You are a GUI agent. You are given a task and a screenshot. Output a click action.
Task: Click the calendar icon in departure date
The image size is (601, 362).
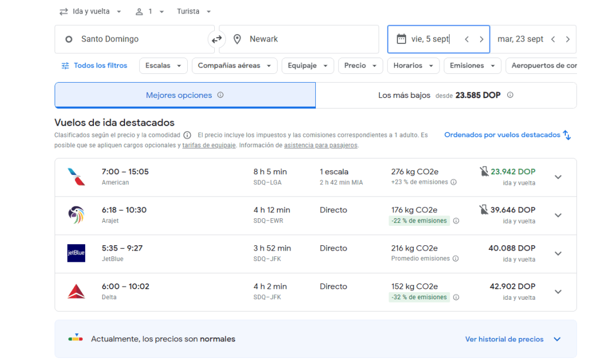pos(401,39)
